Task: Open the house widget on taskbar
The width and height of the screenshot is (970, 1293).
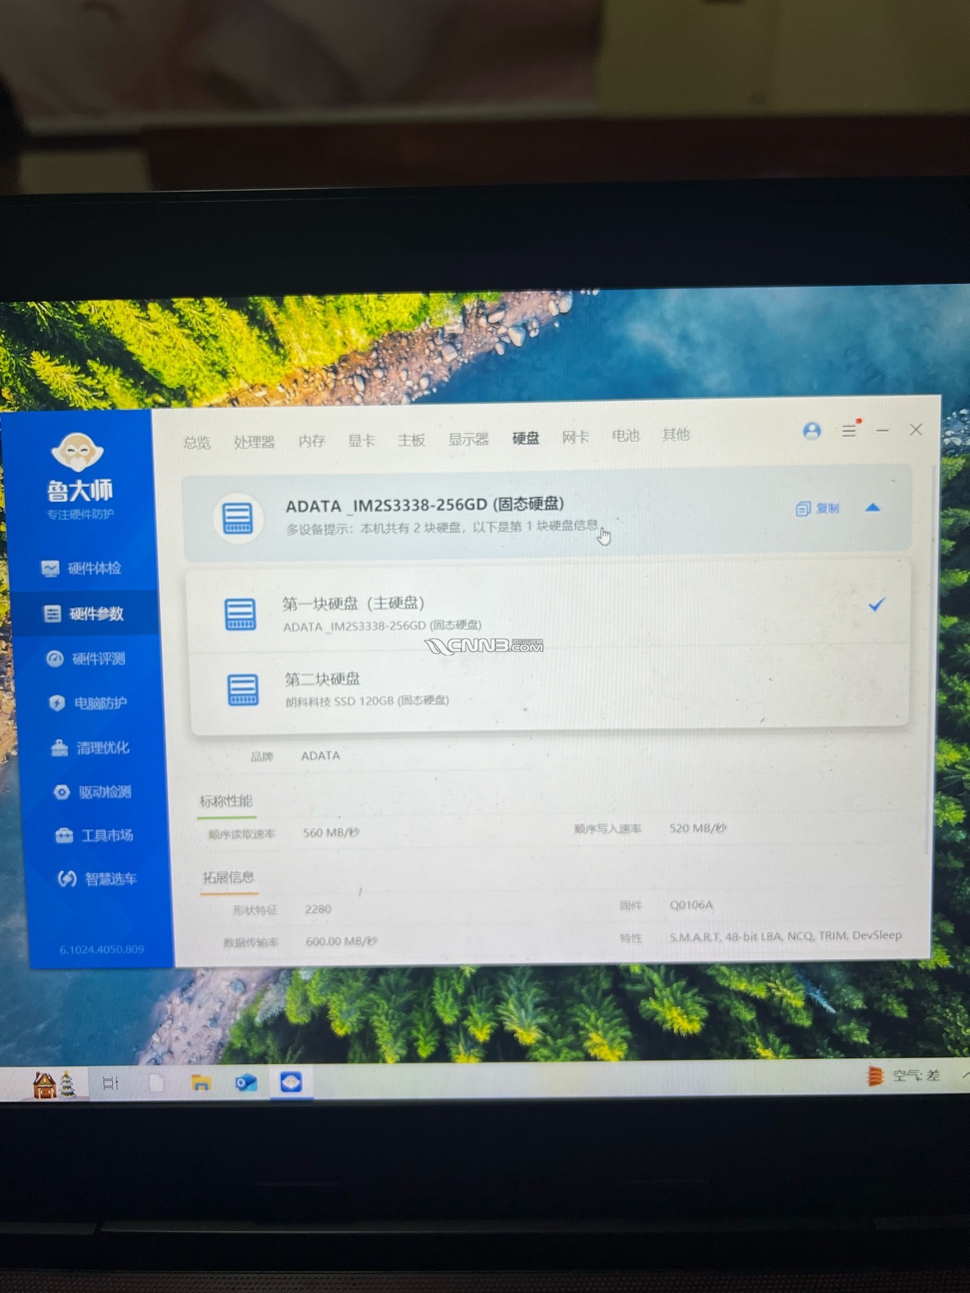Action: (x=54, y=1083)
